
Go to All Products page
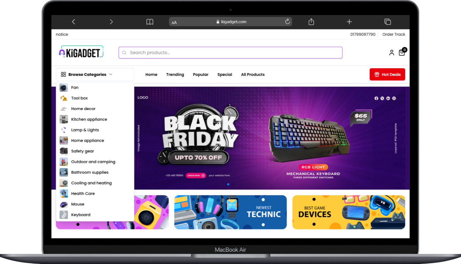(253, 75)
